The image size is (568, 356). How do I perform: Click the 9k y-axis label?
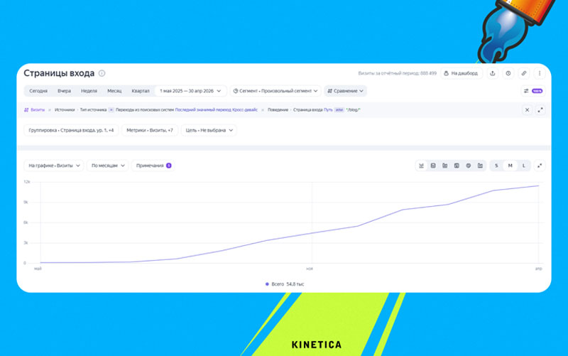tap(26, 202)
